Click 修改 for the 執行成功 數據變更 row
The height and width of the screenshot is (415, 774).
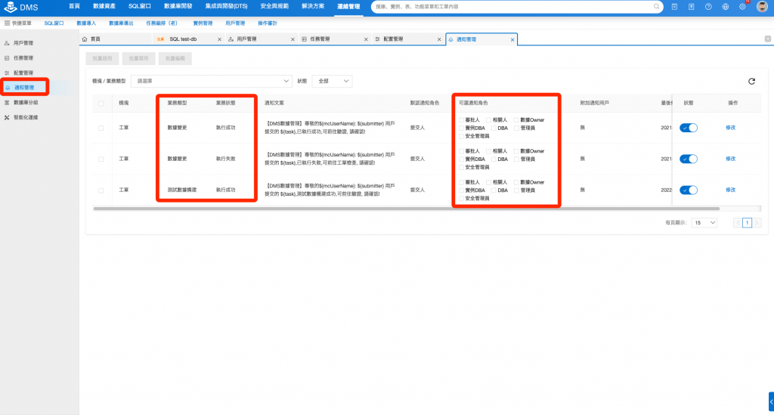pyautogui.click(x=731, y=128)
